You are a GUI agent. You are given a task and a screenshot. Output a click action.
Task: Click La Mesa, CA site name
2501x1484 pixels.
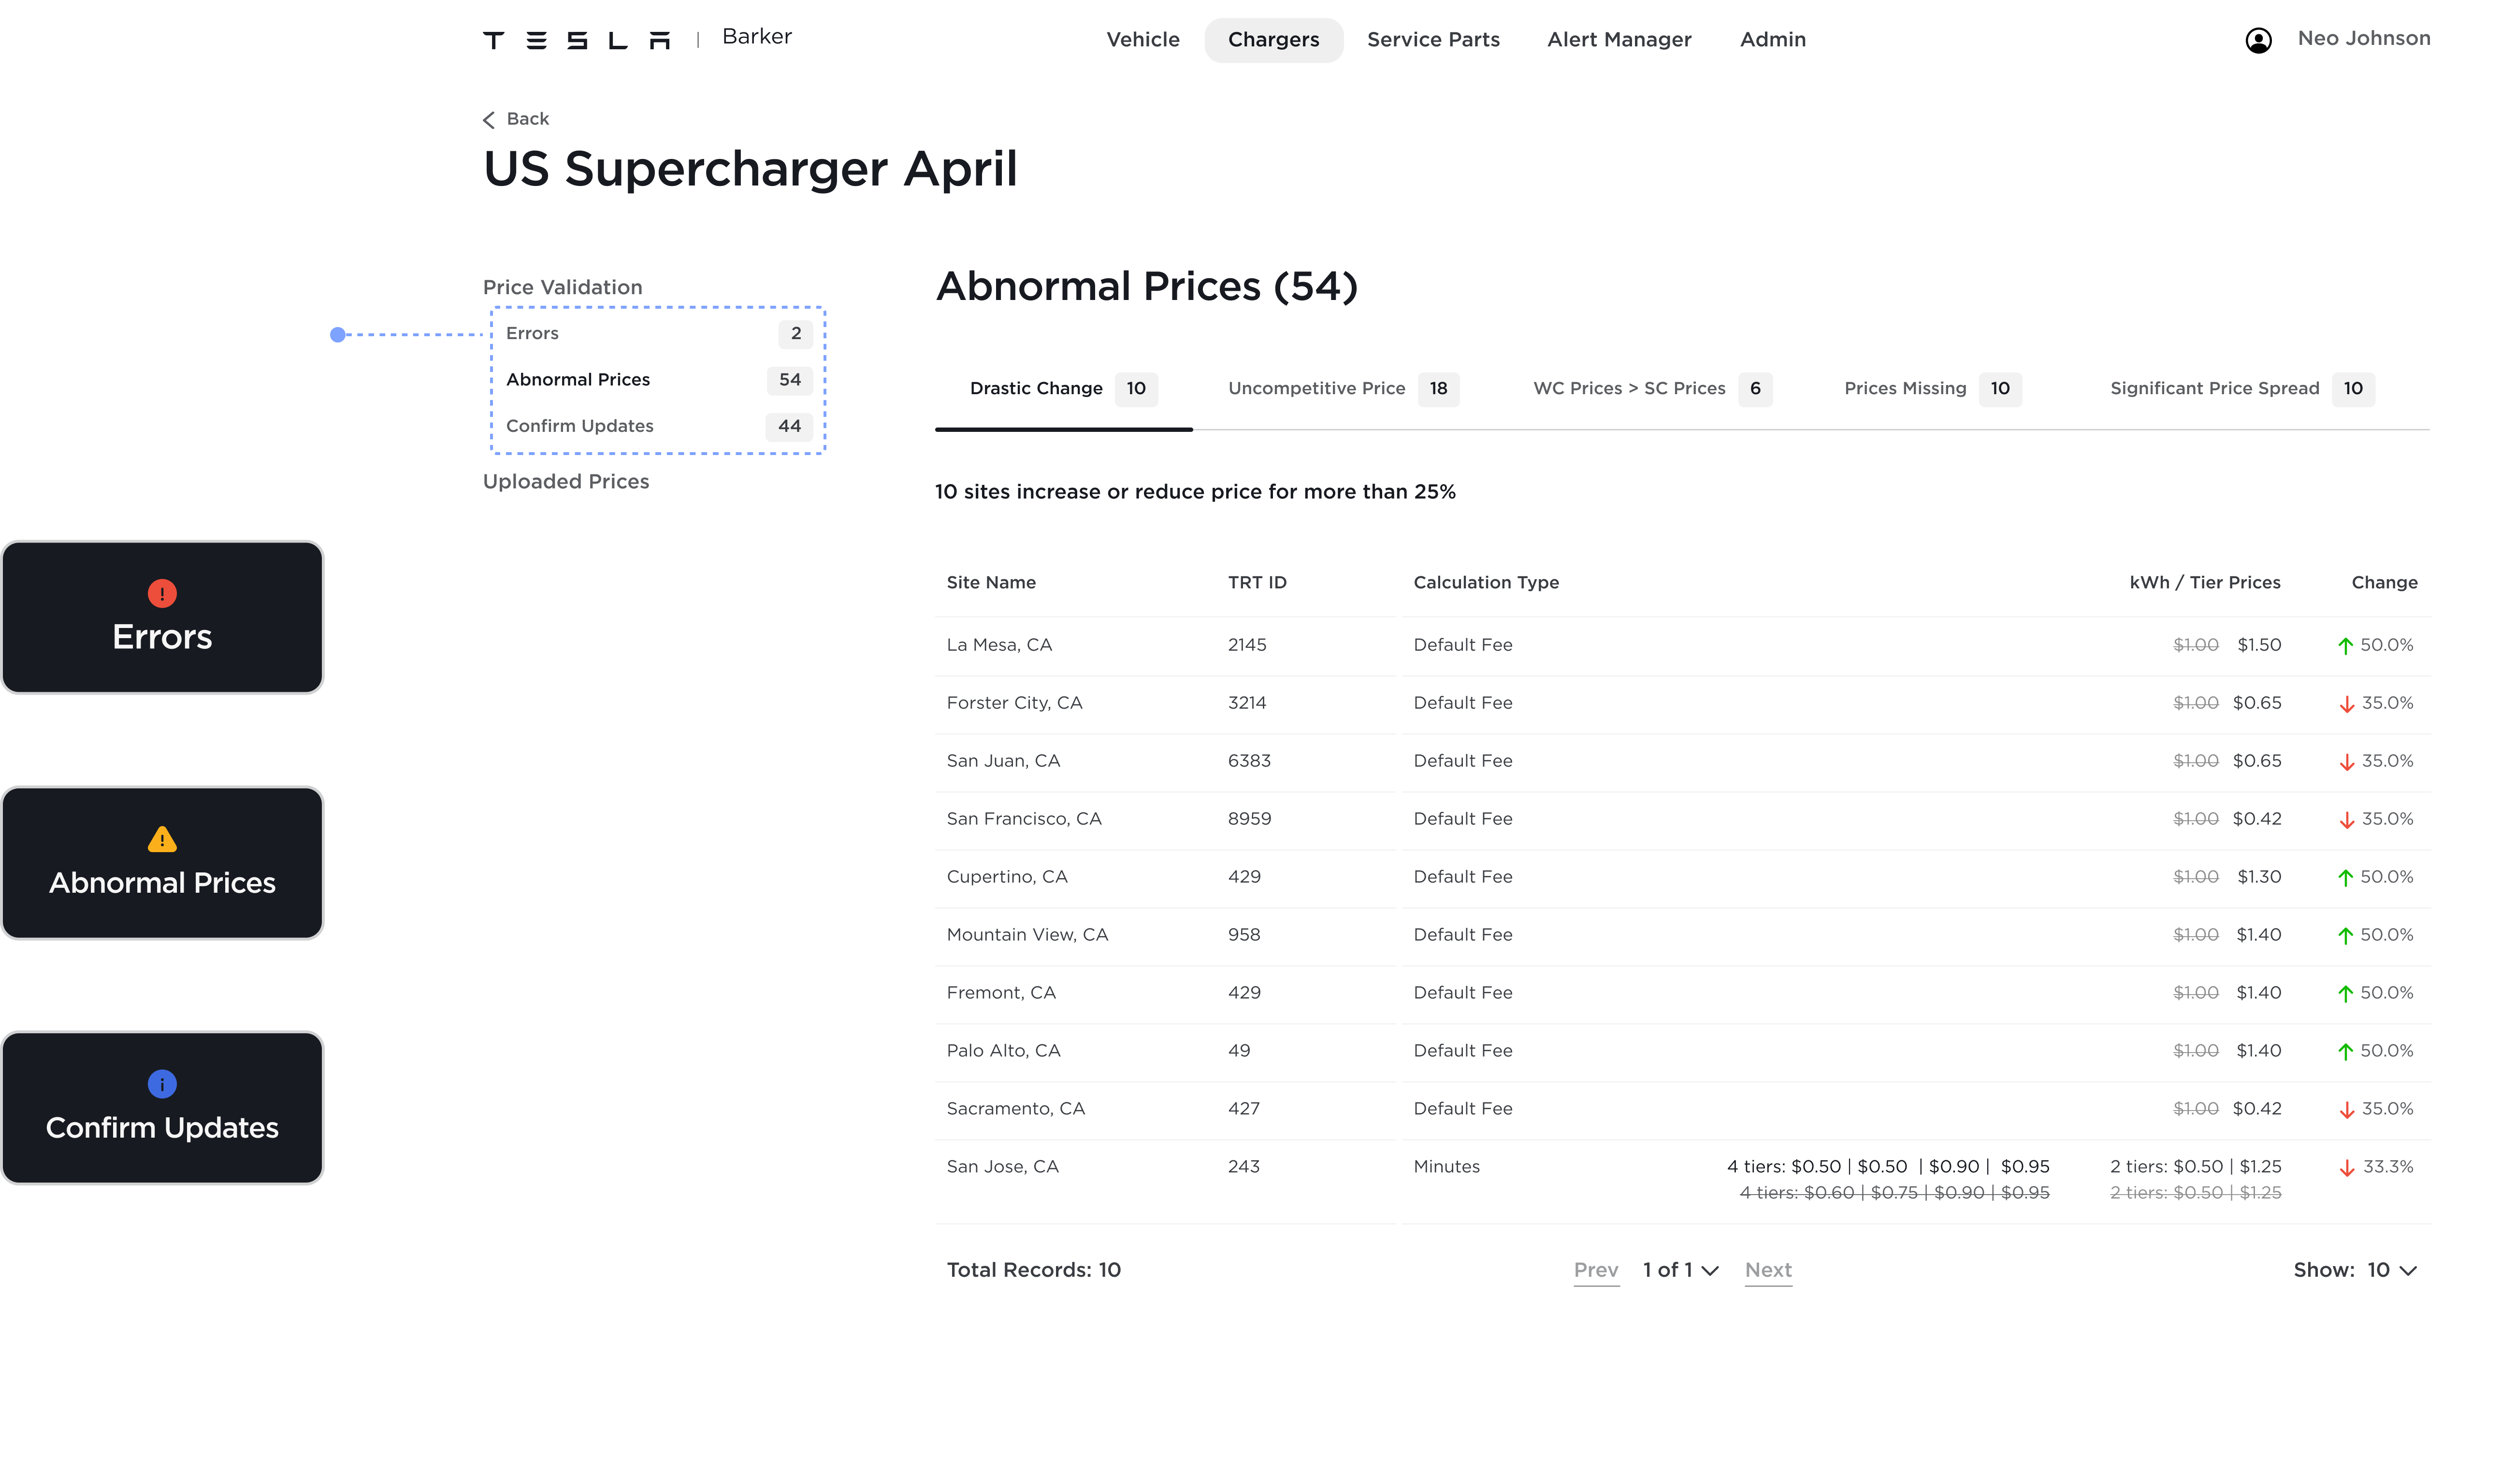point(998,646)
